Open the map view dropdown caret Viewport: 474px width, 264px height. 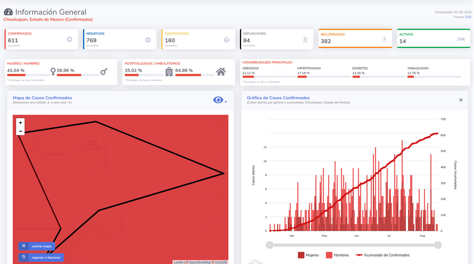coord(226,102)
